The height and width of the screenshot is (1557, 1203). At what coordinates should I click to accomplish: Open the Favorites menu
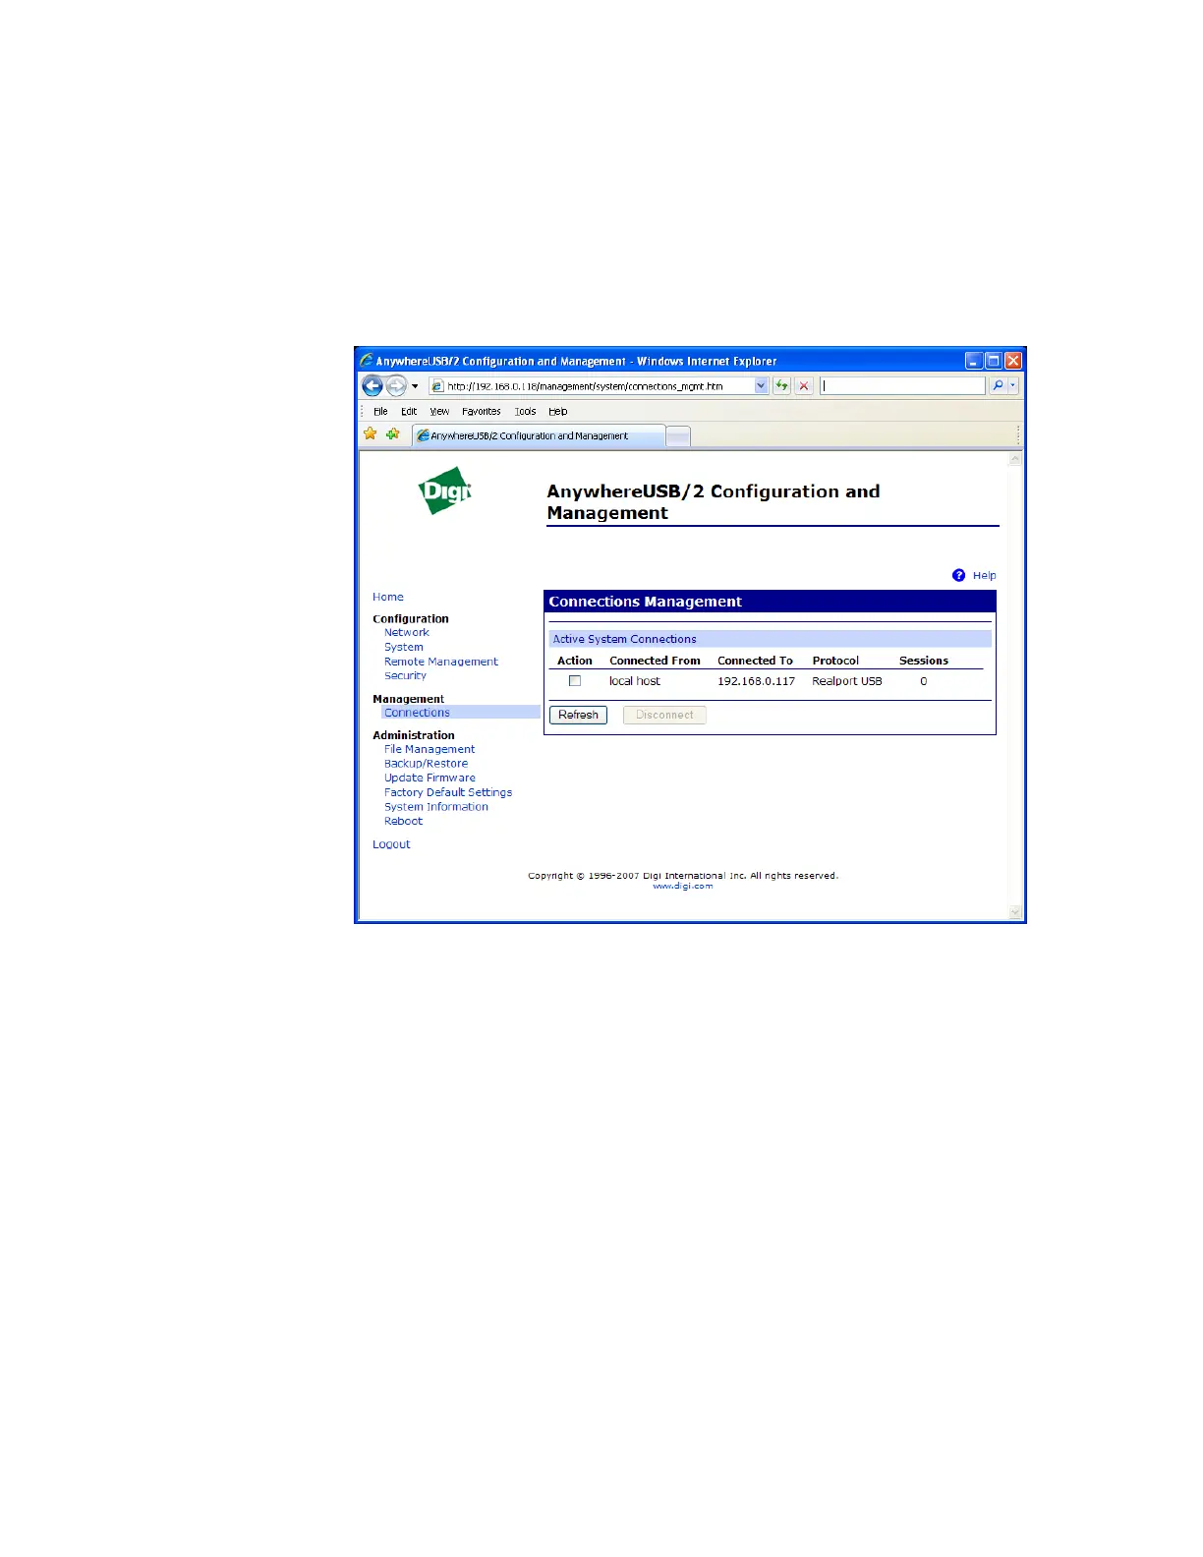coord(482,412)
